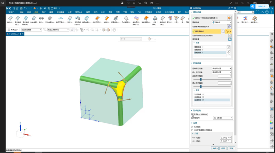Adjust the start tangent magnitude slider

[201, 79]
